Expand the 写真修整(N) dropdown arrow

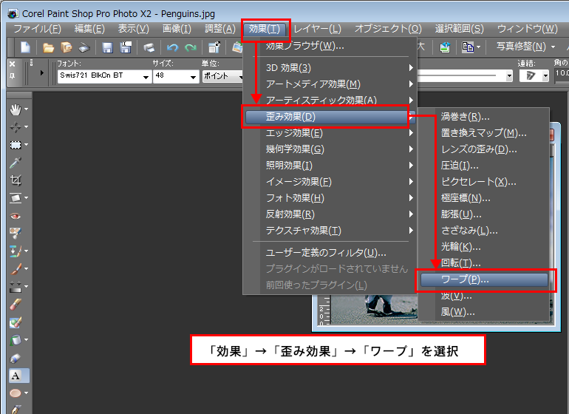click(x=553, y=47)
